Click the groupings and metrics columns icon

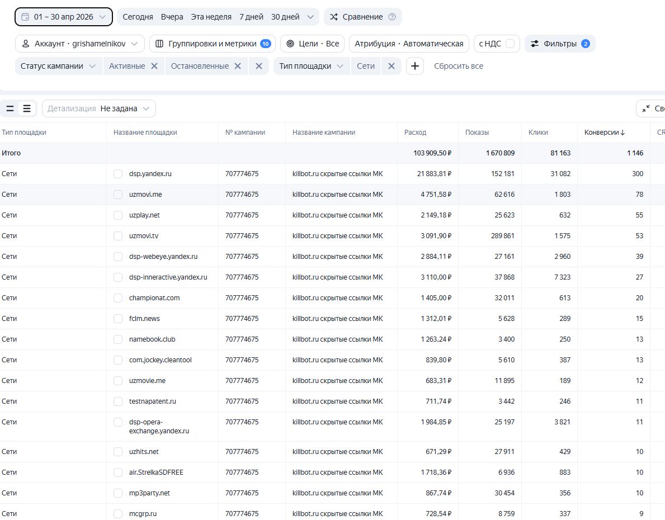point(159,44)
